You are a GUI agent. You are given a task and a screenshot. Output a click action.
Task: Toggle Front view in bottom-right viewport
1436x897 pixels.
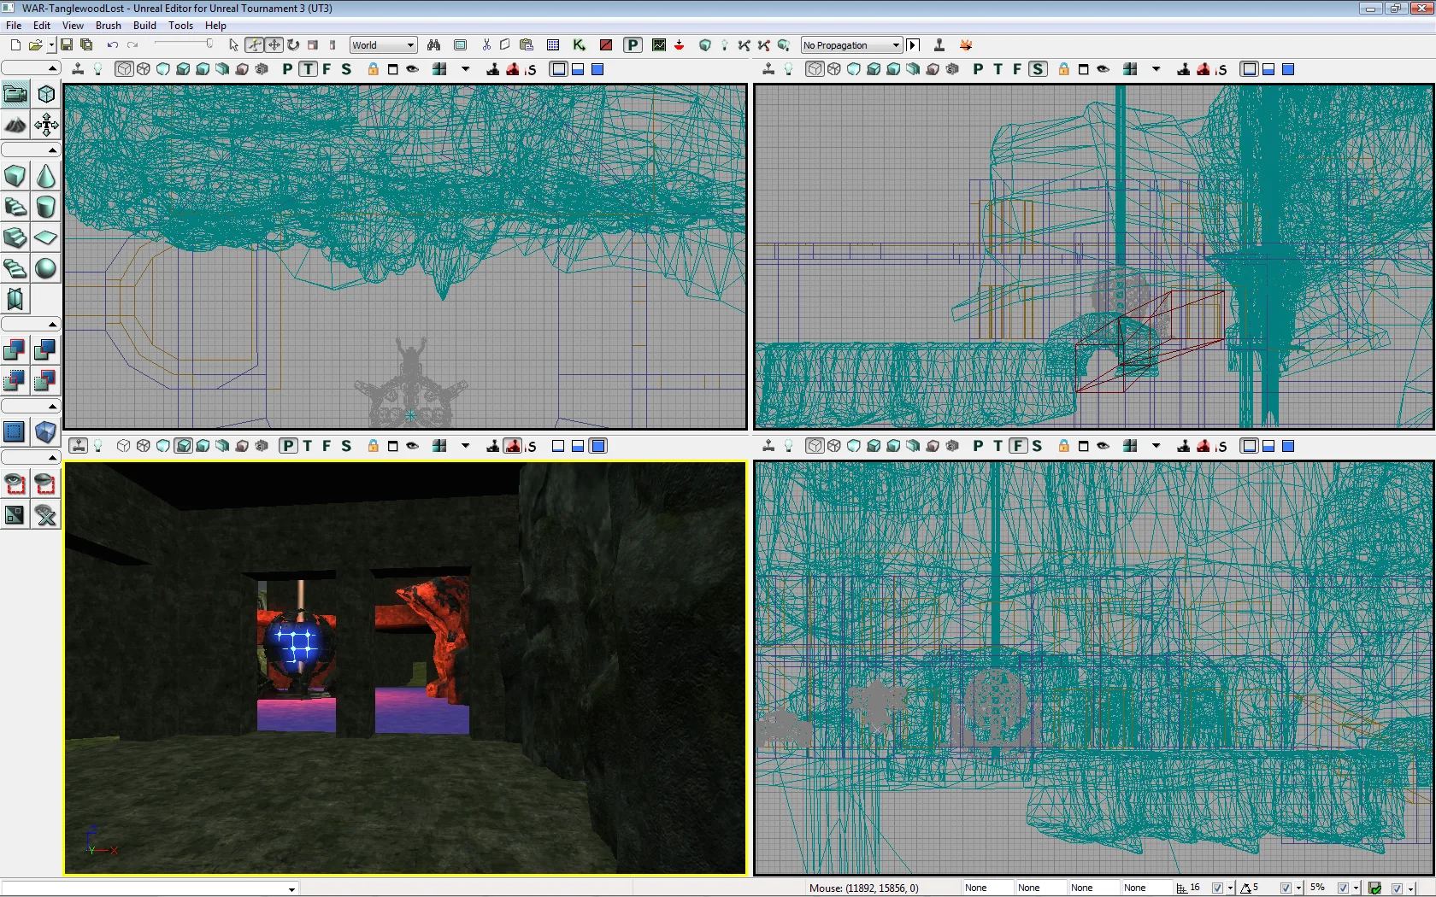[1017, 446]
